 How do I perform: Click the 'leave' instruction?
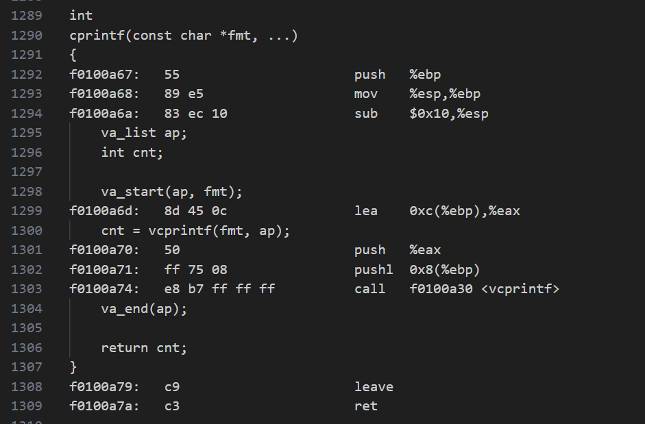point(374,387)
